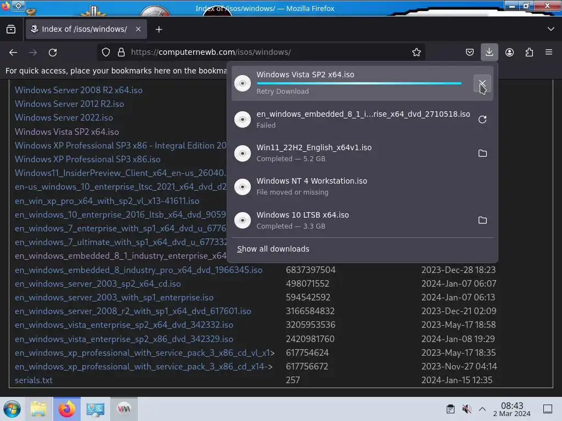The image size is (562, 421).
Task: Open en_windows_10_enterprise_2016_ltsb link
Action: pyautogui.click(x=120, y=215)
